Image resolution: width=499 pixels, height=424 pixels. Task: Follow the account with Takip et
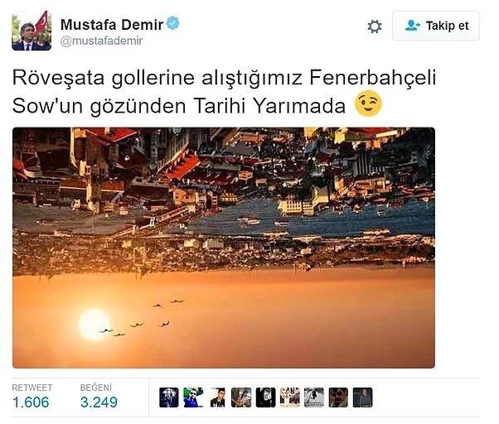436,26
